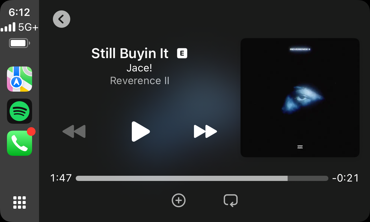Tap the 5G+ signal strength indicator

tap(19, 27)
